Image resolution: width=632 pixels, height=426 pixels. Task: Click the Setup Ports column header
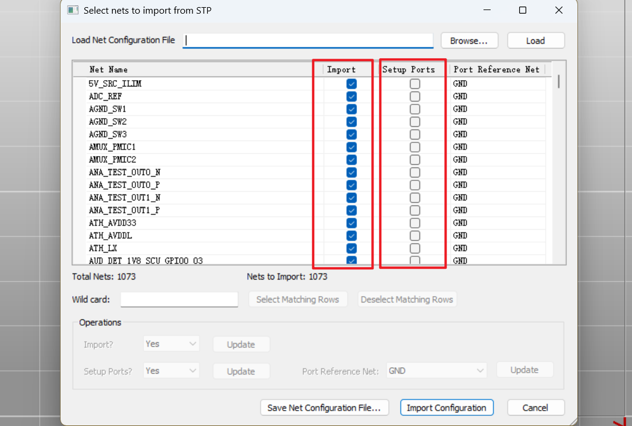415,69
